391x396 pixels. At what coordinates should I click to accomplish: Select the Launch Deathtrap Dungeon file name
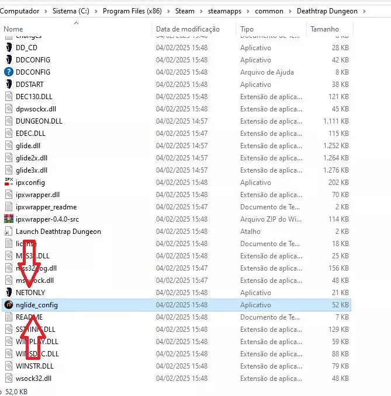point(58,232)
